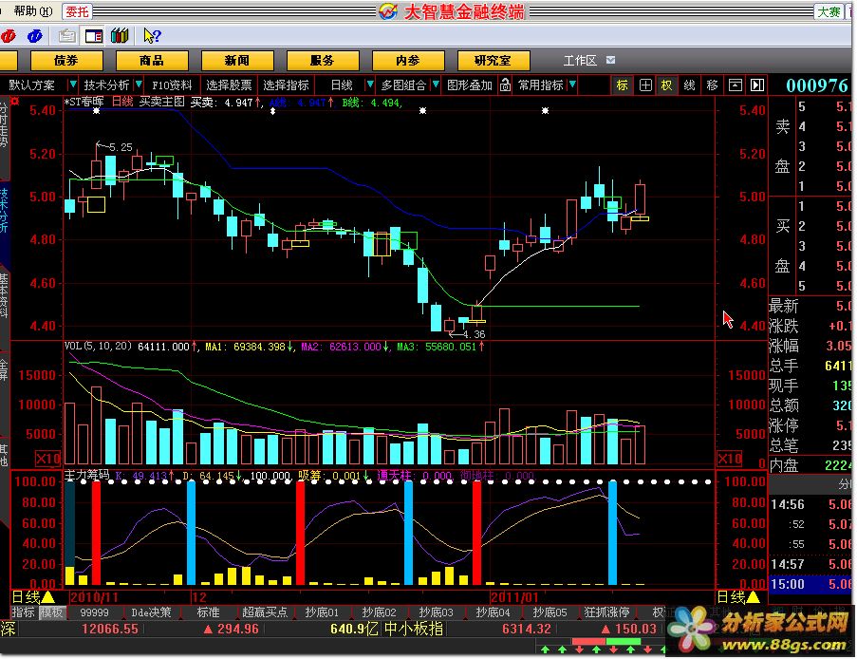Click the red circular logo toolbar icon
Viewport: 857px width, 659px height.
click(x=9, y=36)
